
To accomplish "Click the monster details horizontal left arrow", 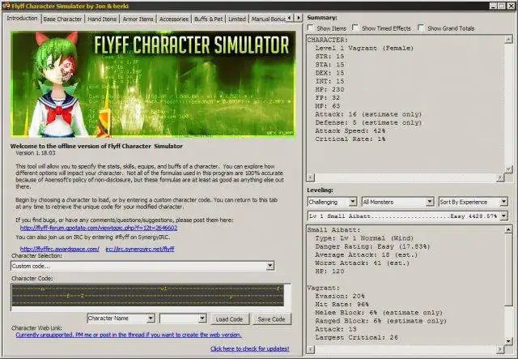I will (311, 349).
